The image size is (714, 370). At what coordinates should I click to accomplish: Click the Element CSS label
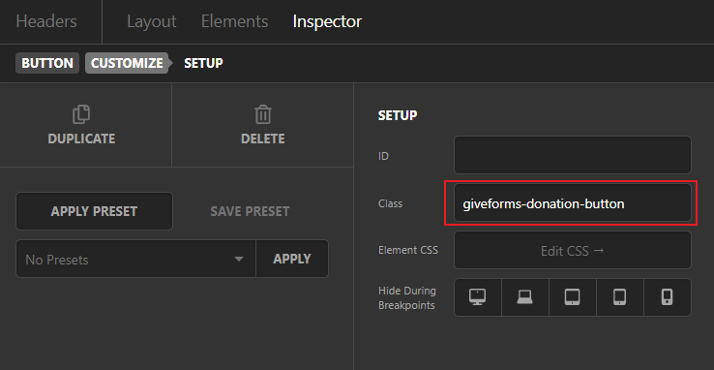408,250
